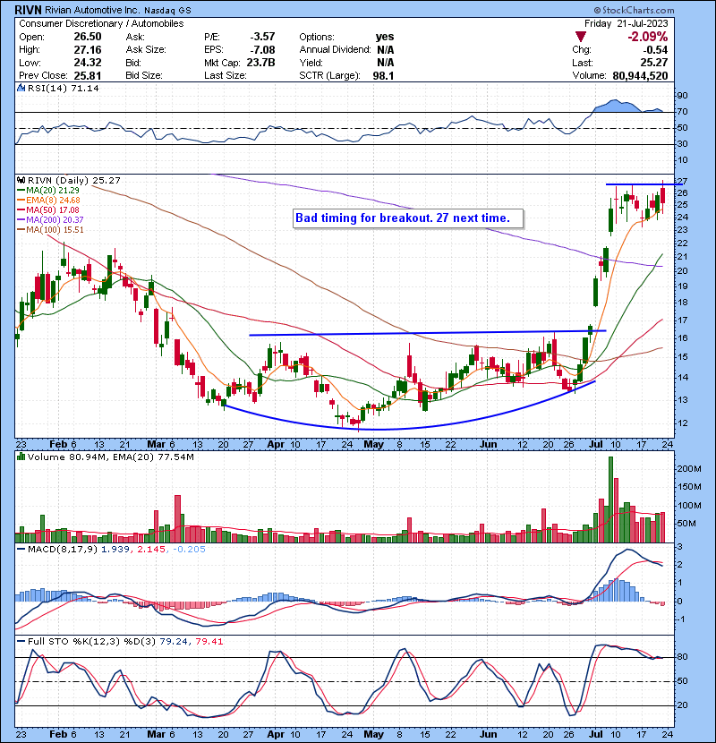
Task: Click the Jun label on price chart axis
Action: (488, 445)
